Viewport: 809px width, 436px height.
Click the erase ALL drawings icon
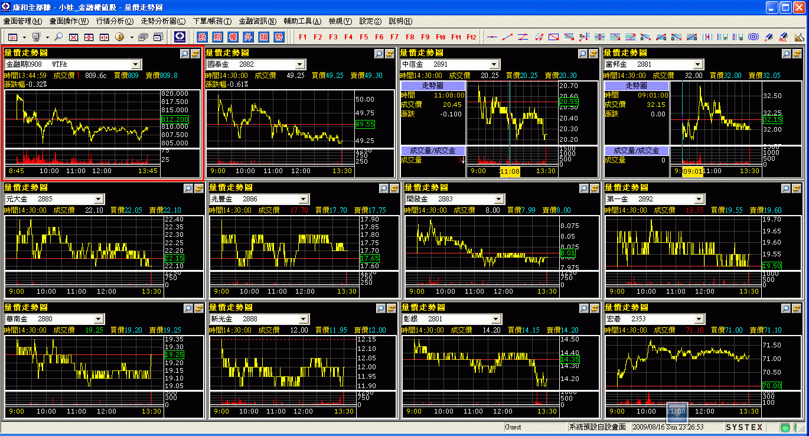[x=783, y=37]
